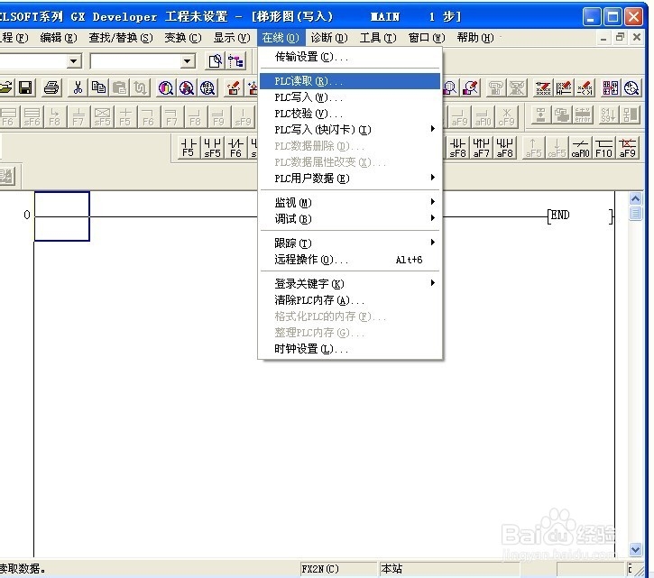Click the END instruction on the ladder rung
654x578 pixels.
pyautogui.click(x=560, y=216)
